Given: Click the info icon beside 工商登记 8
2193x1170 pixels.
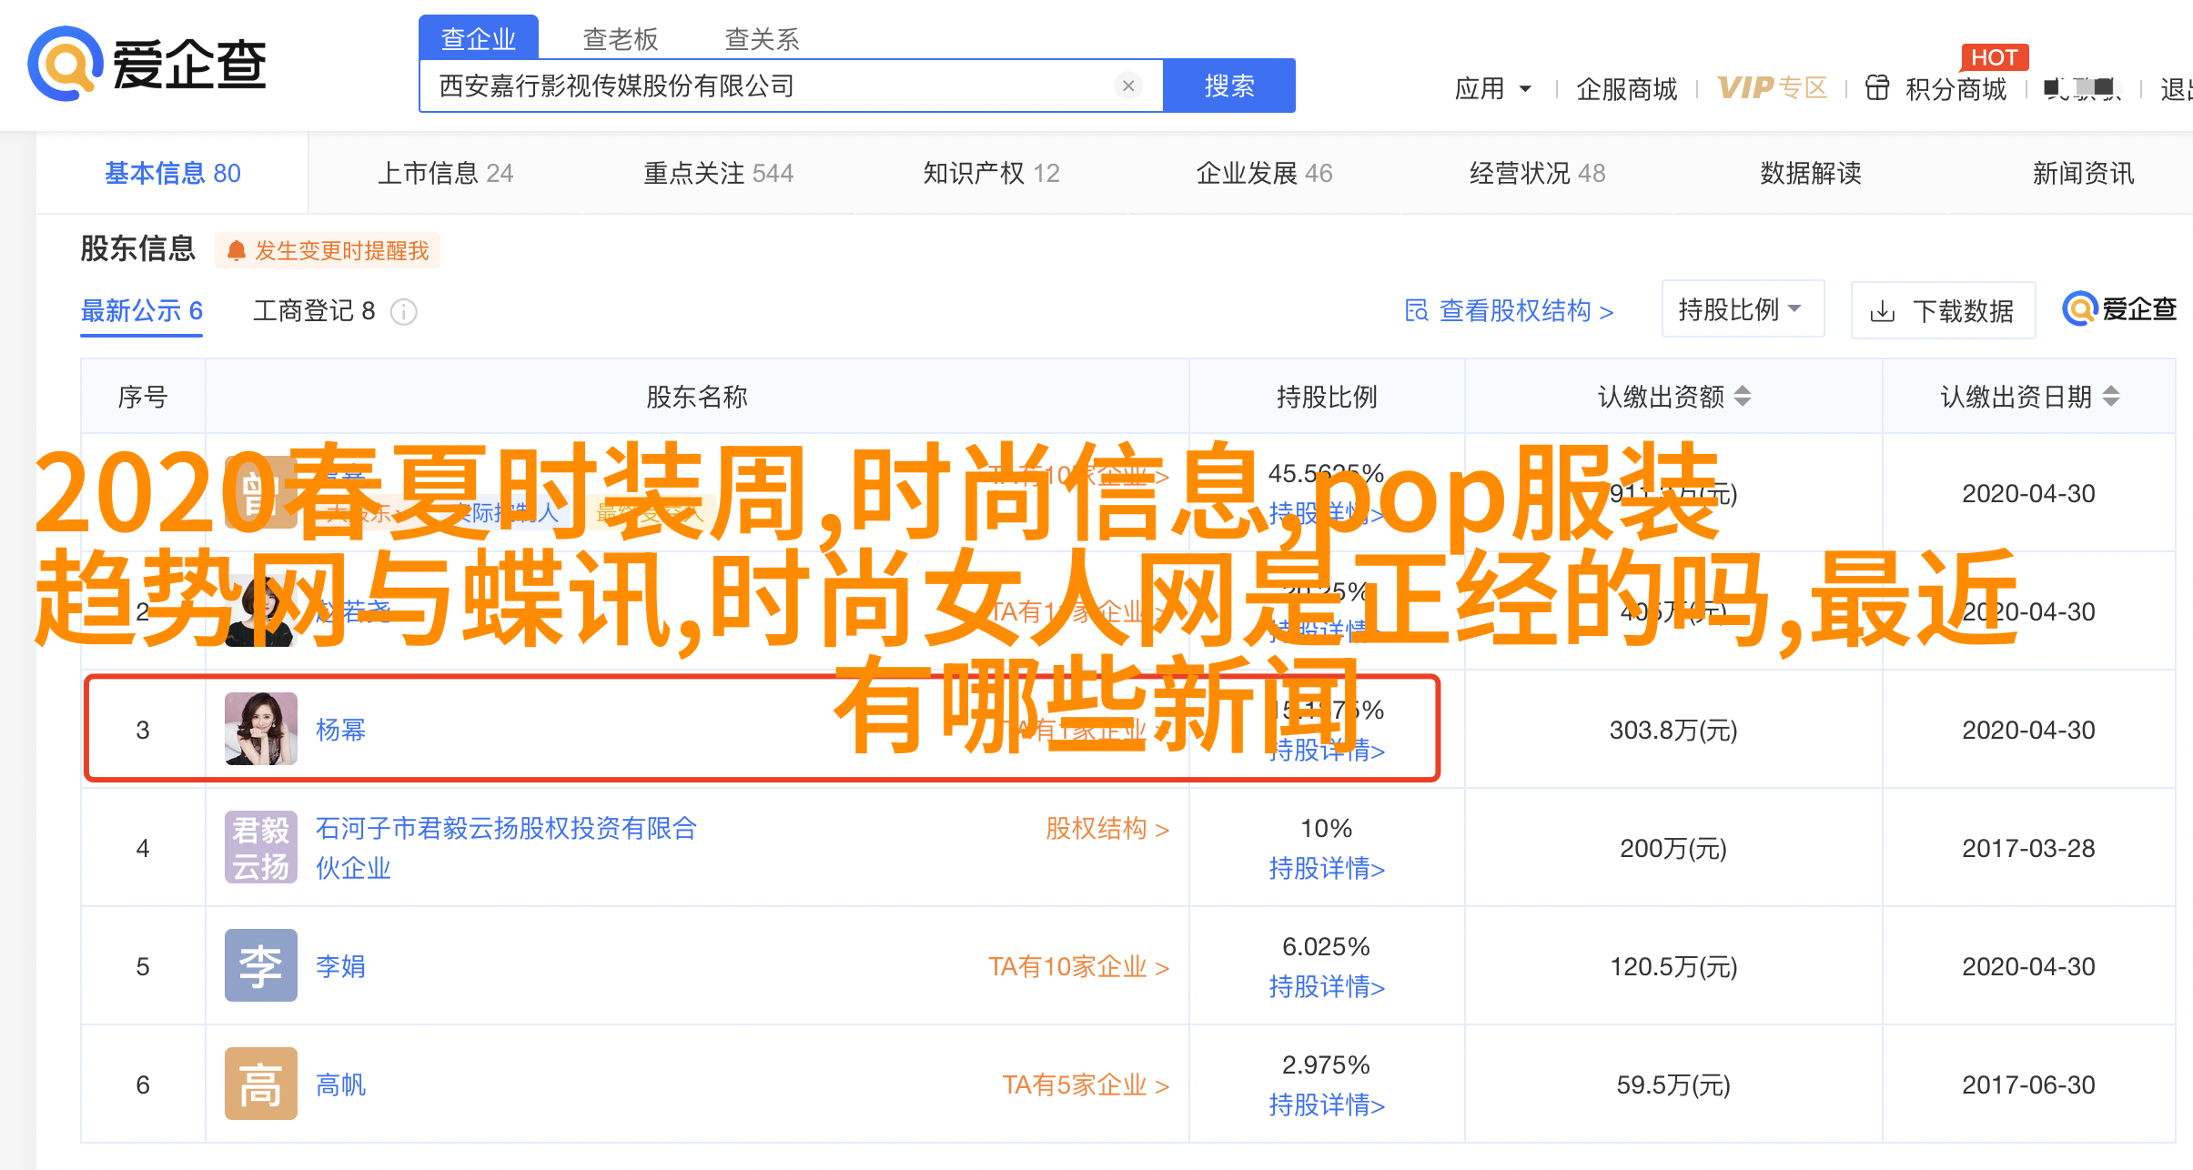Looking at the screenshot, I should (x=403, y=312).
